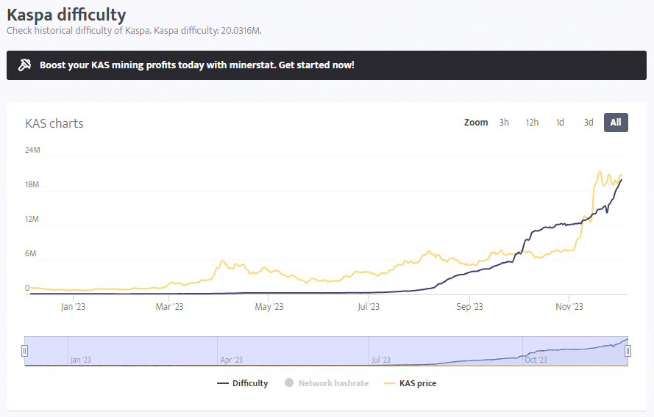Open the minerstat Get started banner
The height and width of the screenshot is (417, 654).
(x=196, y=65)
